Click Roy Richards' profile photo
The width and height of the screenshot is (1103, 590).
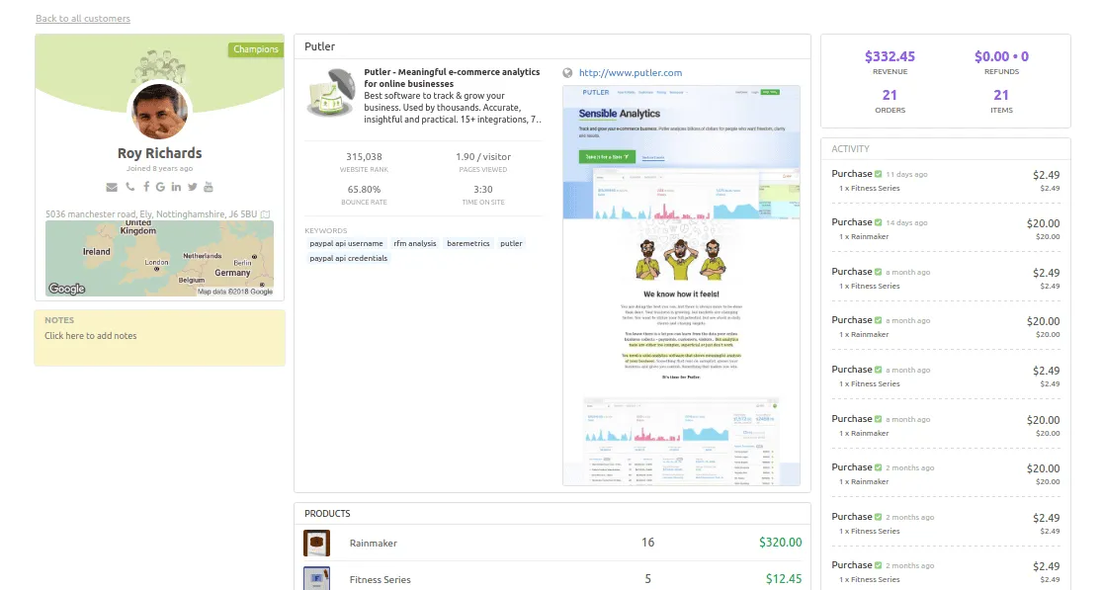pos(160,111)
